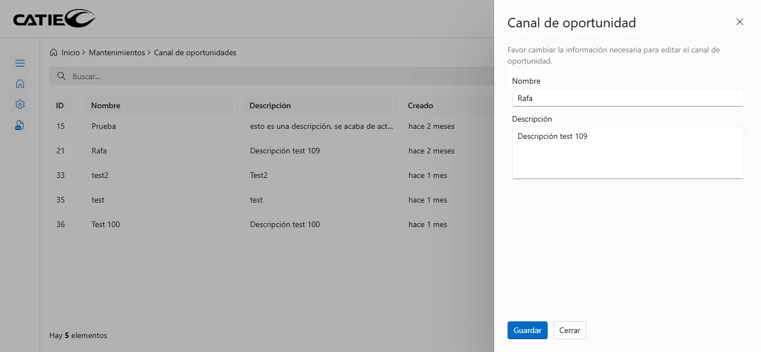The height and width of the screenshot is (352, 761).
Task: Sort by the Nombre column header
Action: point(106,105)
